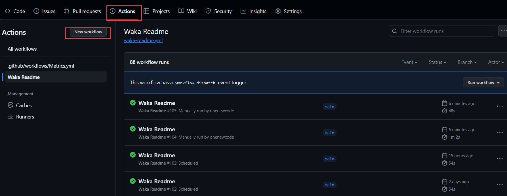Click calendar icon on run #105
Viewport: 507px width, 196px height.
click(445, 103)
